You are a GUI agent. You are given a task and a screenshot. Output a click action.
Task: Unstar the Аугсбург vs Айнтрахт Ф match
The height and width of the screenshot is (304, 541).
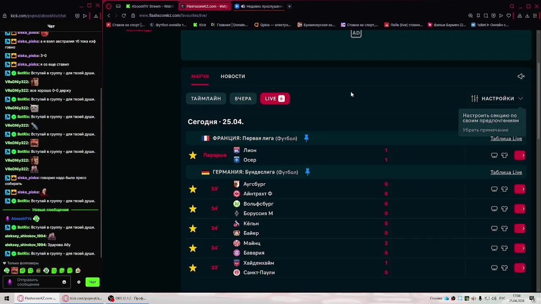(x=193, y=189)
